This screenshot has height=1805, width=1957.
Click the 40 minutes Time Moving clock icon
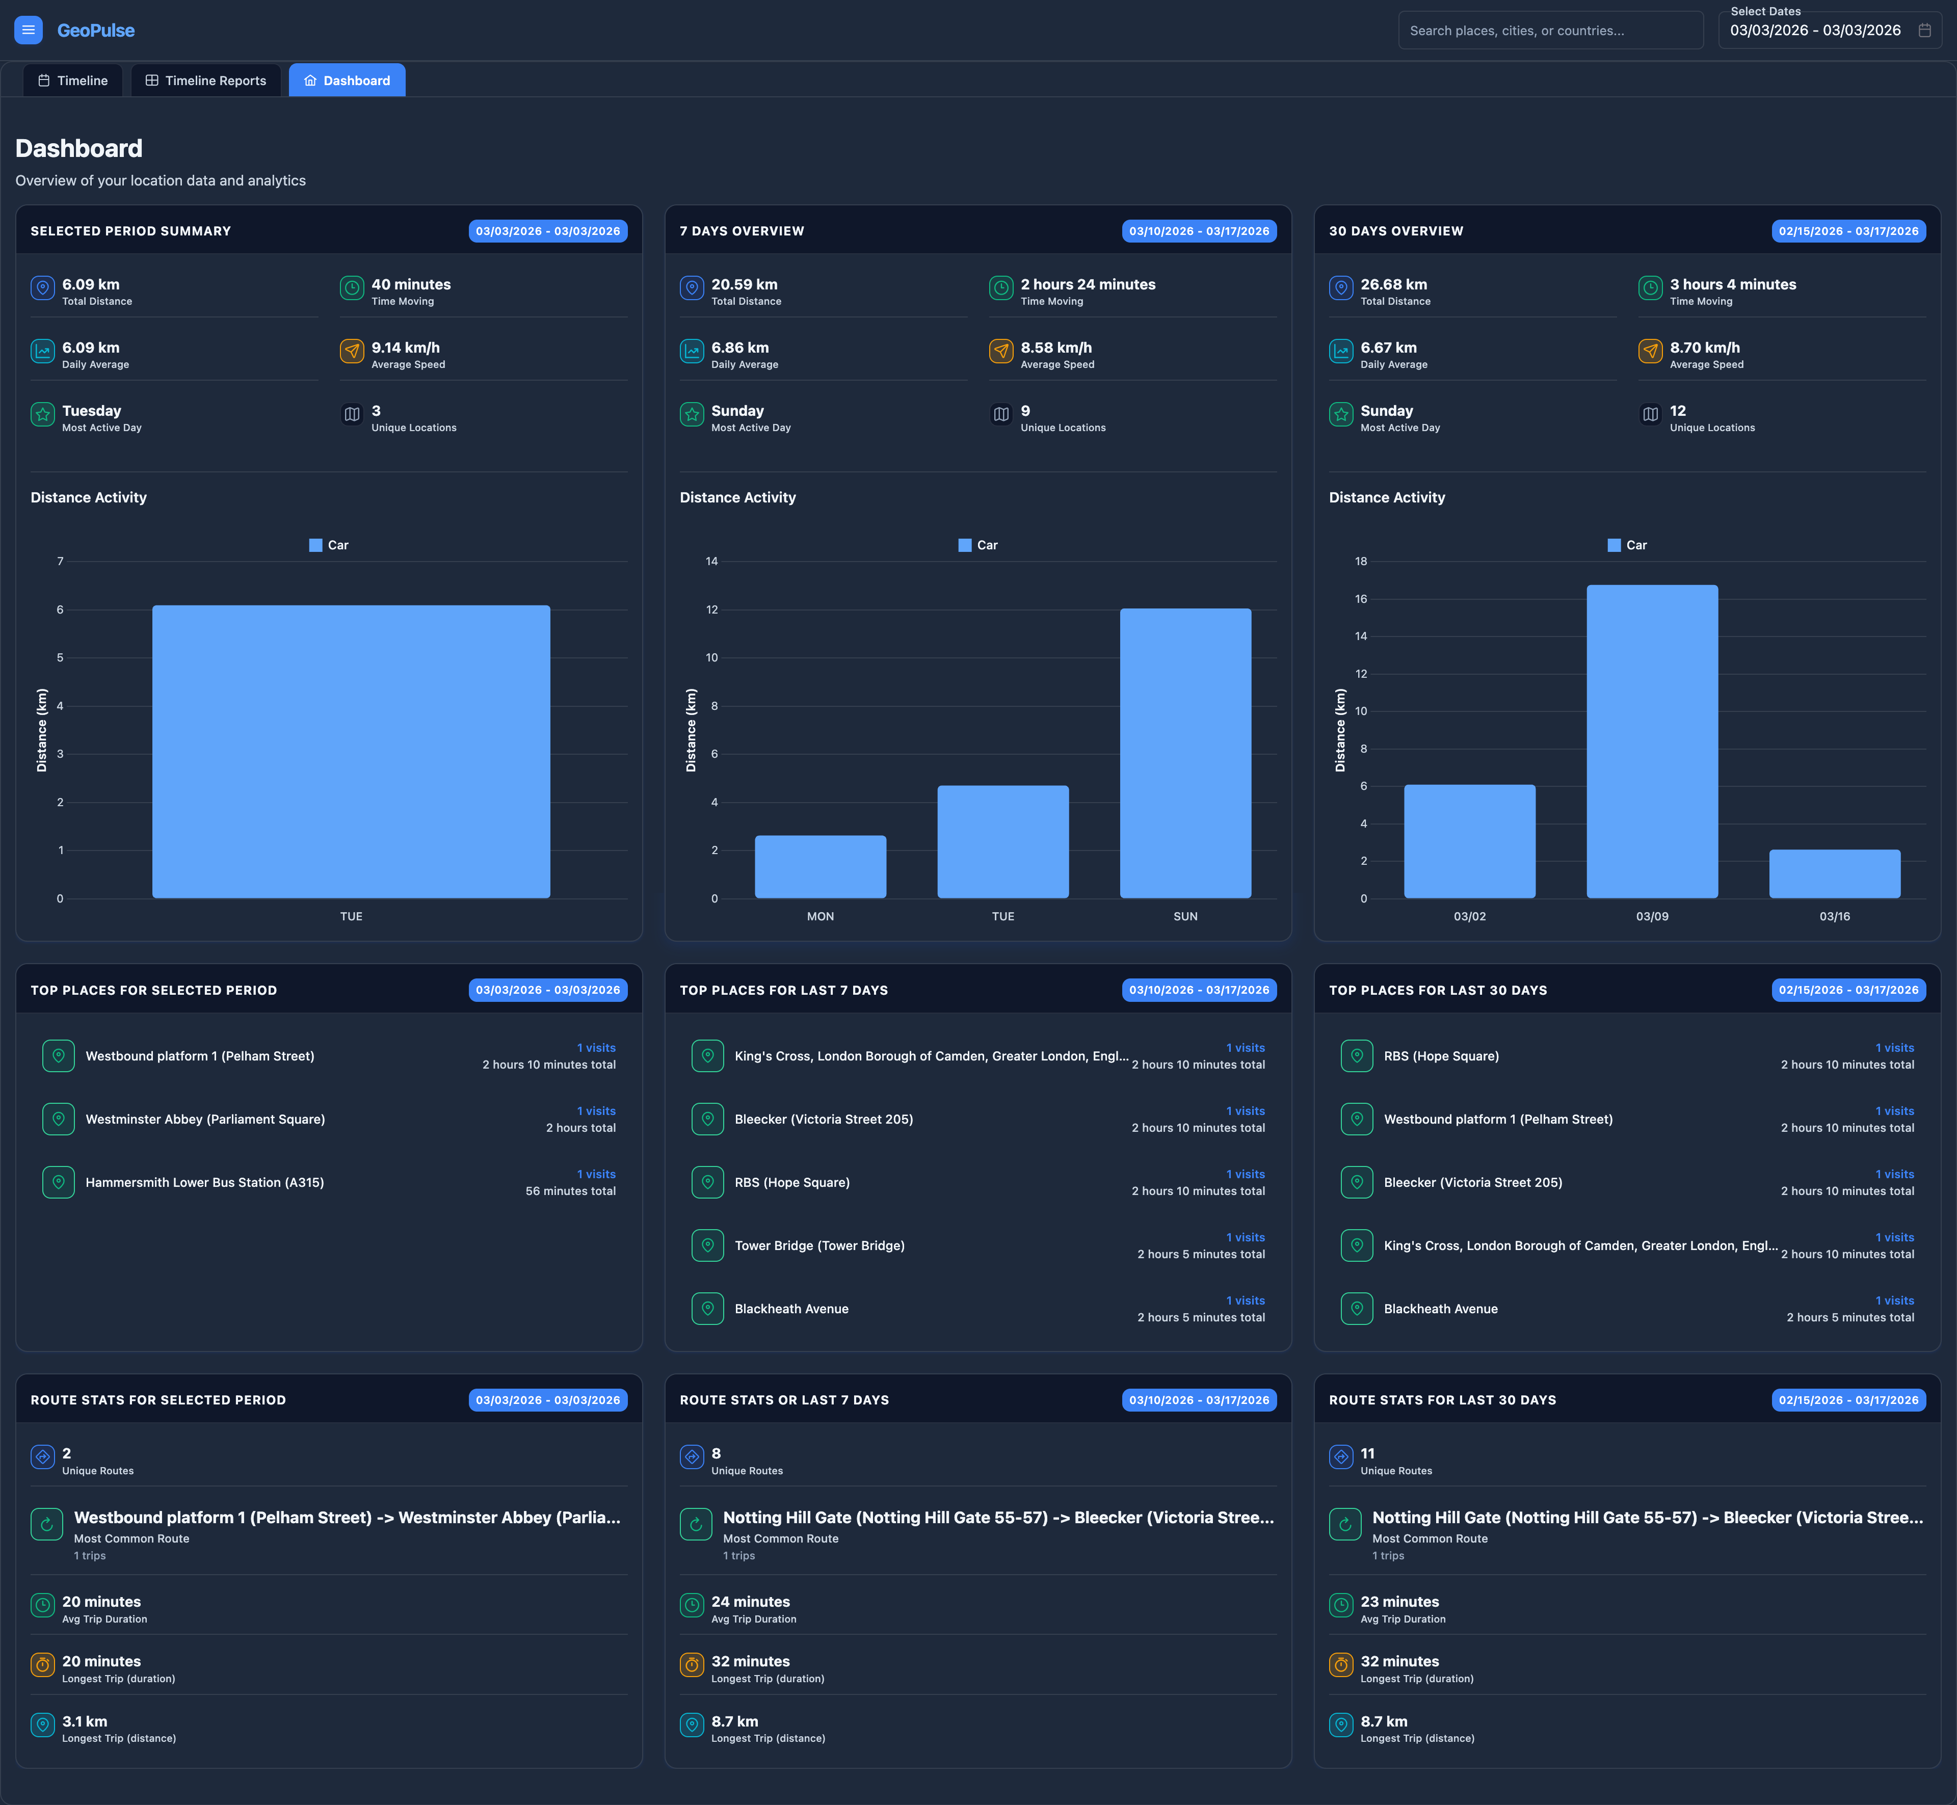pos(352,288)
